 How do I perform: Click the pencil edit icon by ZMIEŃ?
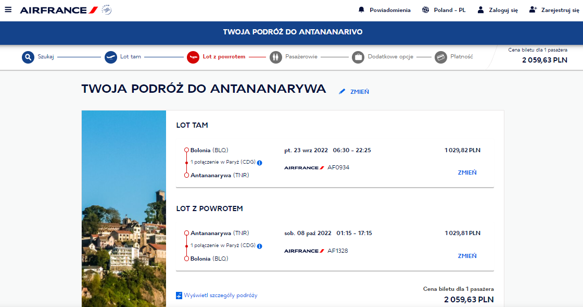click(342, 92)
